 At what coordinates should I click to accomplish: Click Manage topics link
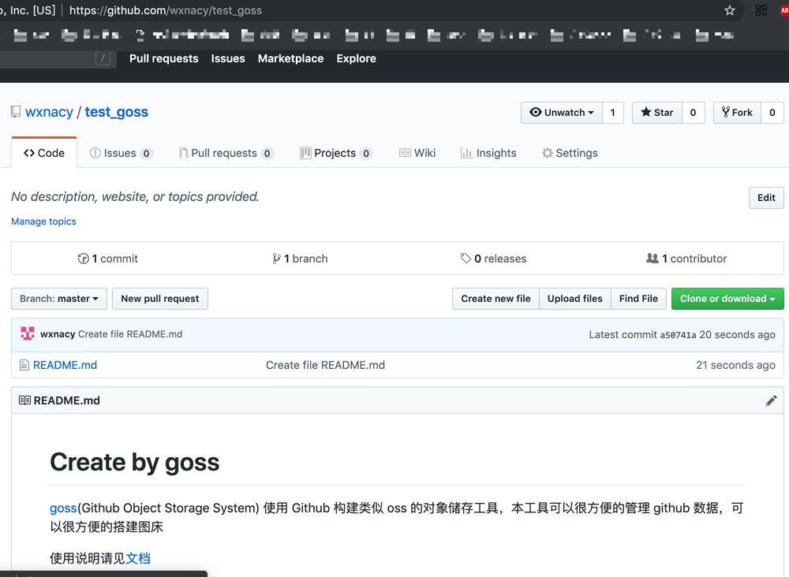pyautogui.click(x=43, y=221)
